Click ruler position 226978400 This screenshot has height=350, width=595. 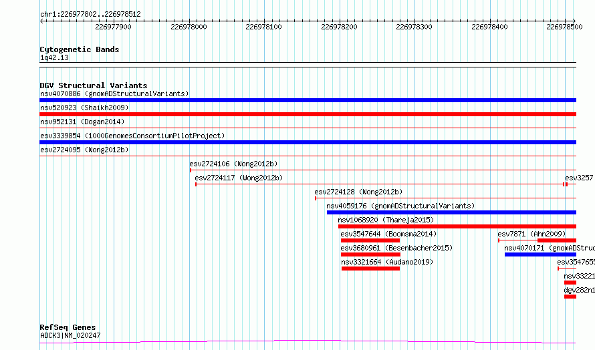(x=489, y=27)
